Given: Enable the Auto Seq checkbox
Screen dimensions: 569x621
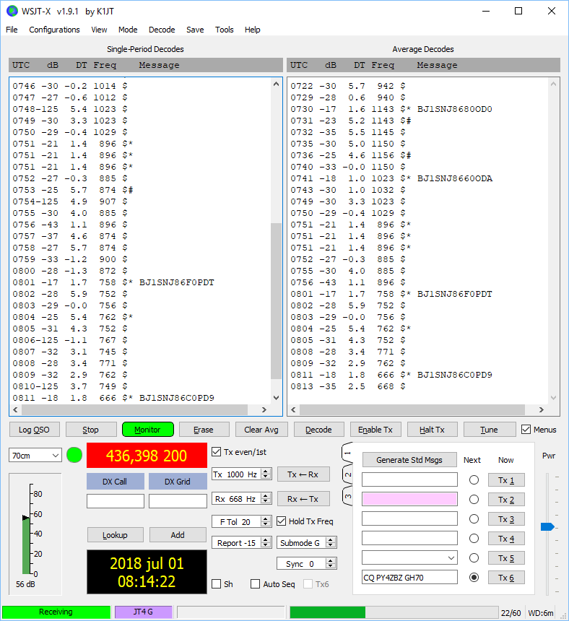Looking at the screenshot, I should [x=255, y=584].
